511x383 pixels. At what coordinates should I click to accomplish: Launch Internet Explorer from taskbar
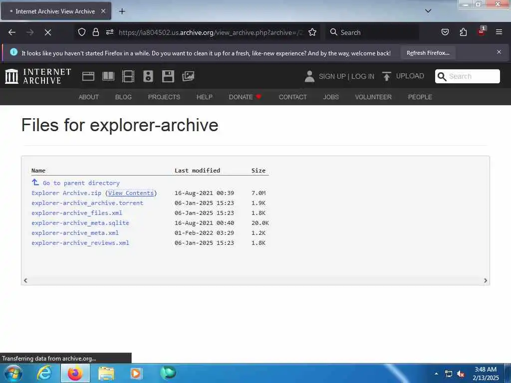pos(44,373)
